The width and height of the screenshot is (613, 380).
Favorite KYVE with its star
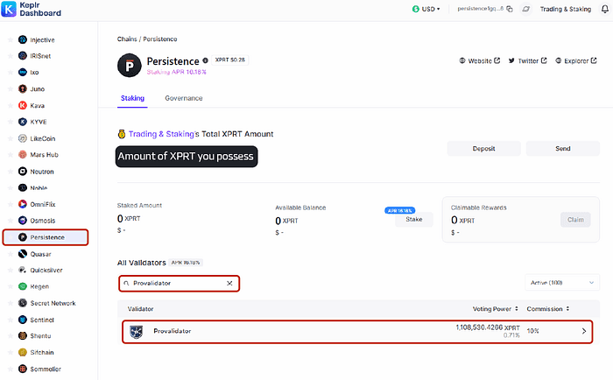point(11,122)
